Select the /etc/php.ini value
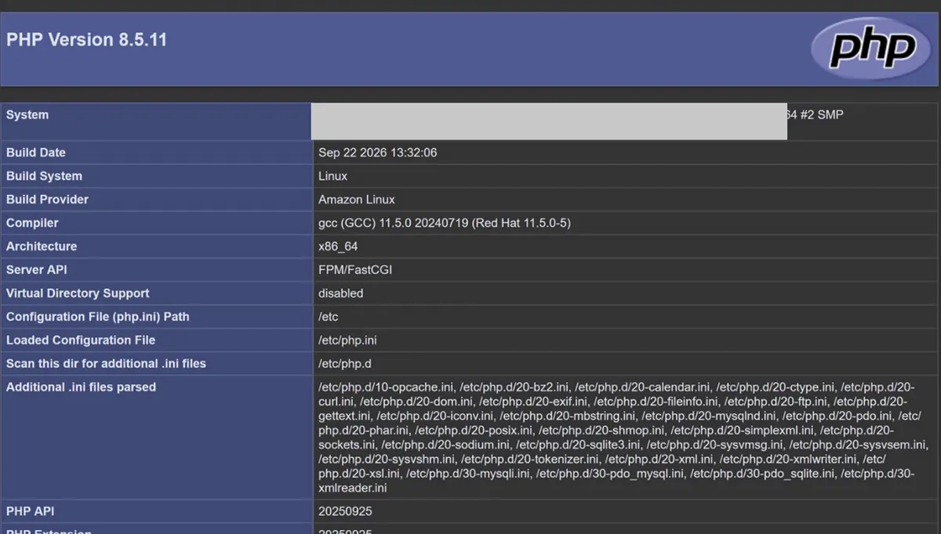941x534 pixels. pyautogui.click(x=347, y=340)
